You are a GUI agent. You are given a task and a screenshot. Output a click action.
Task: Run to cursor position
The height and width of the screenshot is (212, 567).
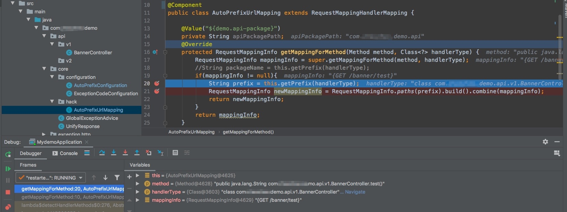tap(160, 153)
